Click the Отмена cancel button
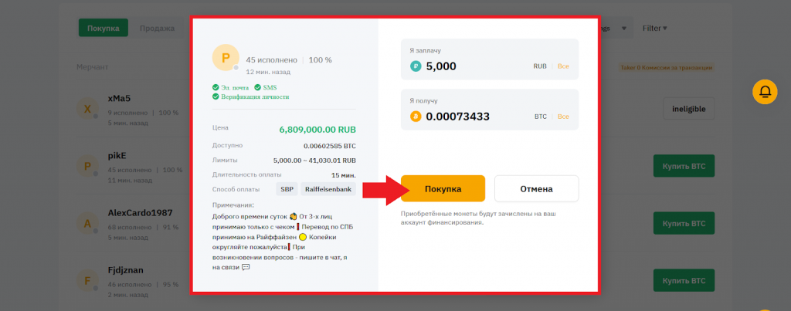The width and height of the screenshot is (791, 311). pyautogui.click(x=536, y=188)
